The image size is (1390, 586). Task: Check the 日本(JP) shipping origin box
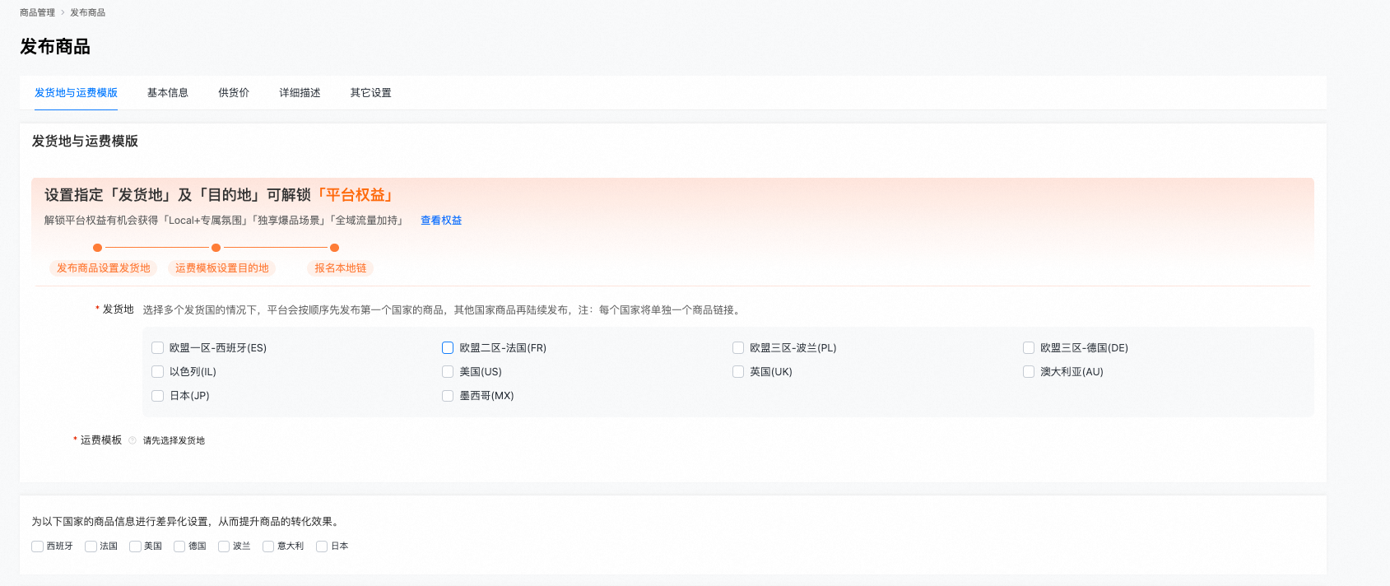click(x=158, y=396)
